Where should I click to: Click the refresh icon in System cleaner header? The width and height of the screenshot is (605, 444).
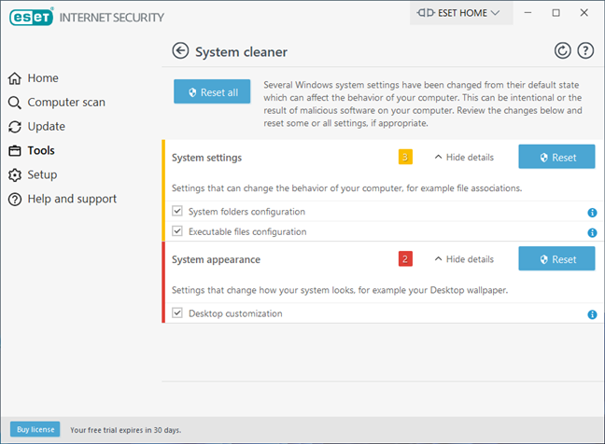(x=563, y=51)
